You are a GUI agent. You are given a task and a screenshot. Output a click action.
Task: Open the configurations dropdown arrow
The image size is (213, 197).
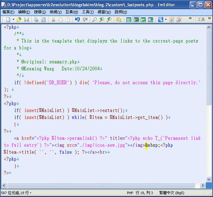click(x=166, y=19)
